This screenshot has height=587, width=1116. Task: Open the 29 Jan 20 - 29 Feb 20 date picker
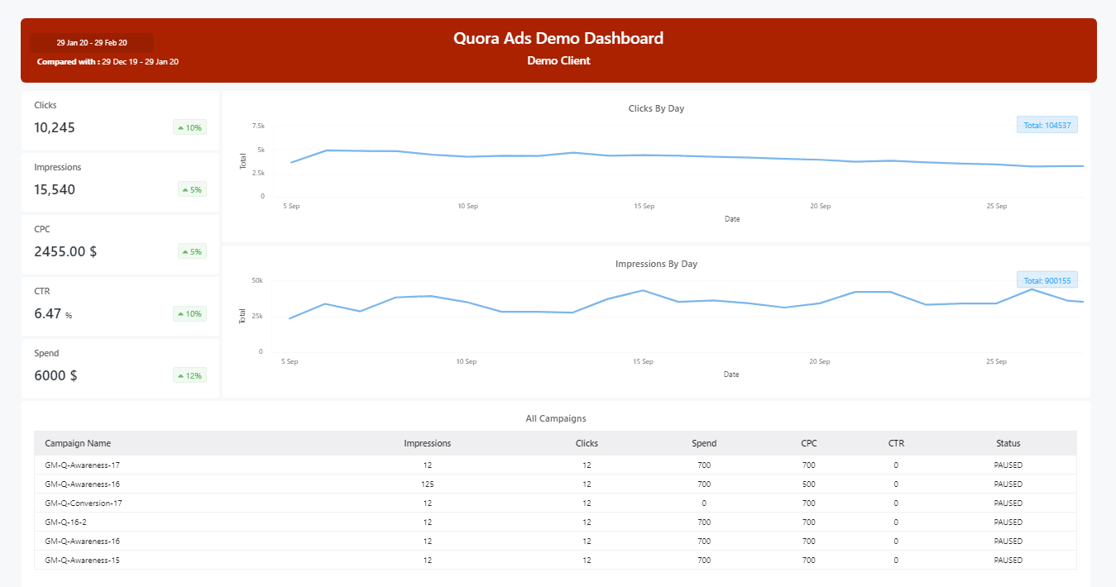click(x=91, y=42)
